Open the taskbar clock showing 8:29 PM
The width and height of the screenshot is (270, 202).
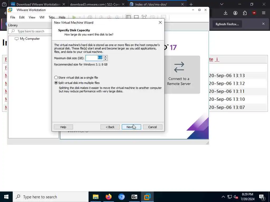(x=248, y=197)
